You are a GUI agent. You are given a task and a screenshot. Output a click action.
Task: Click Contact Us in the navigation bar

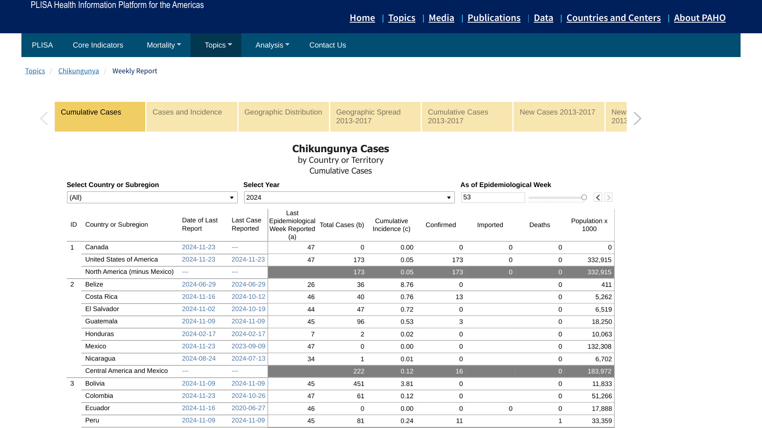[x=327, y=45]
